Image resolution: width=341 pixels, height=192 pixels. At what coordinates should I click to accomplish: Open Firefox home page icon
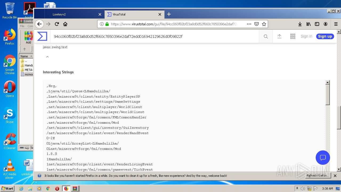coord(65,24)
